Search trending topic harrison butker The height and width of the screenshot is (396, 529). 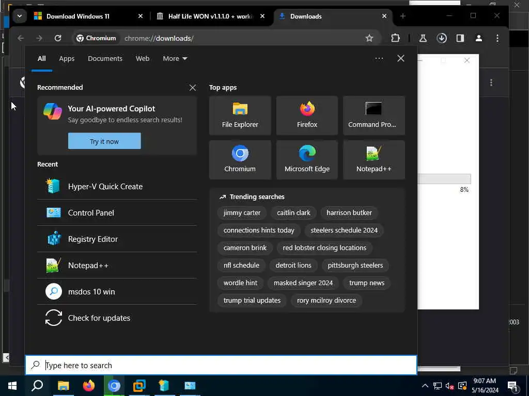pos(349,213)
